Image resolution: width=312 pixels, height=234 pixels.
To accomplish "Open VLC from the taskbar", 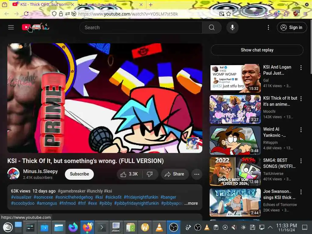I will 159,227.
